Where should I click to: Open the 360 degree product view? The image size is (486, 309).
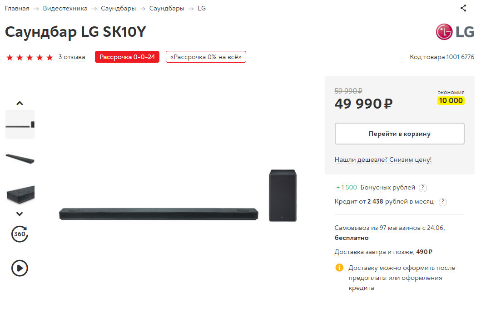[x=20, y=234]
